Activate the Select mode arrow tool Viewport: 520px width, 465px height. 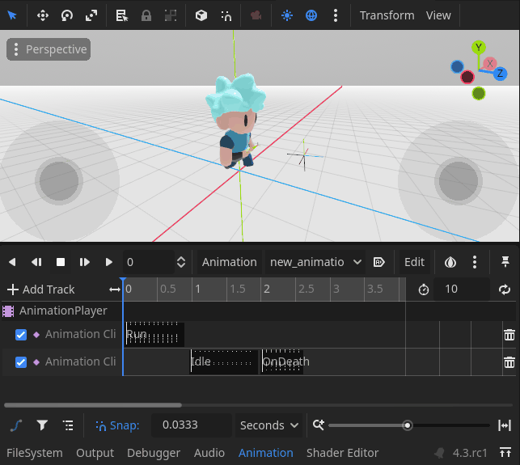click(x=12, y=15)
